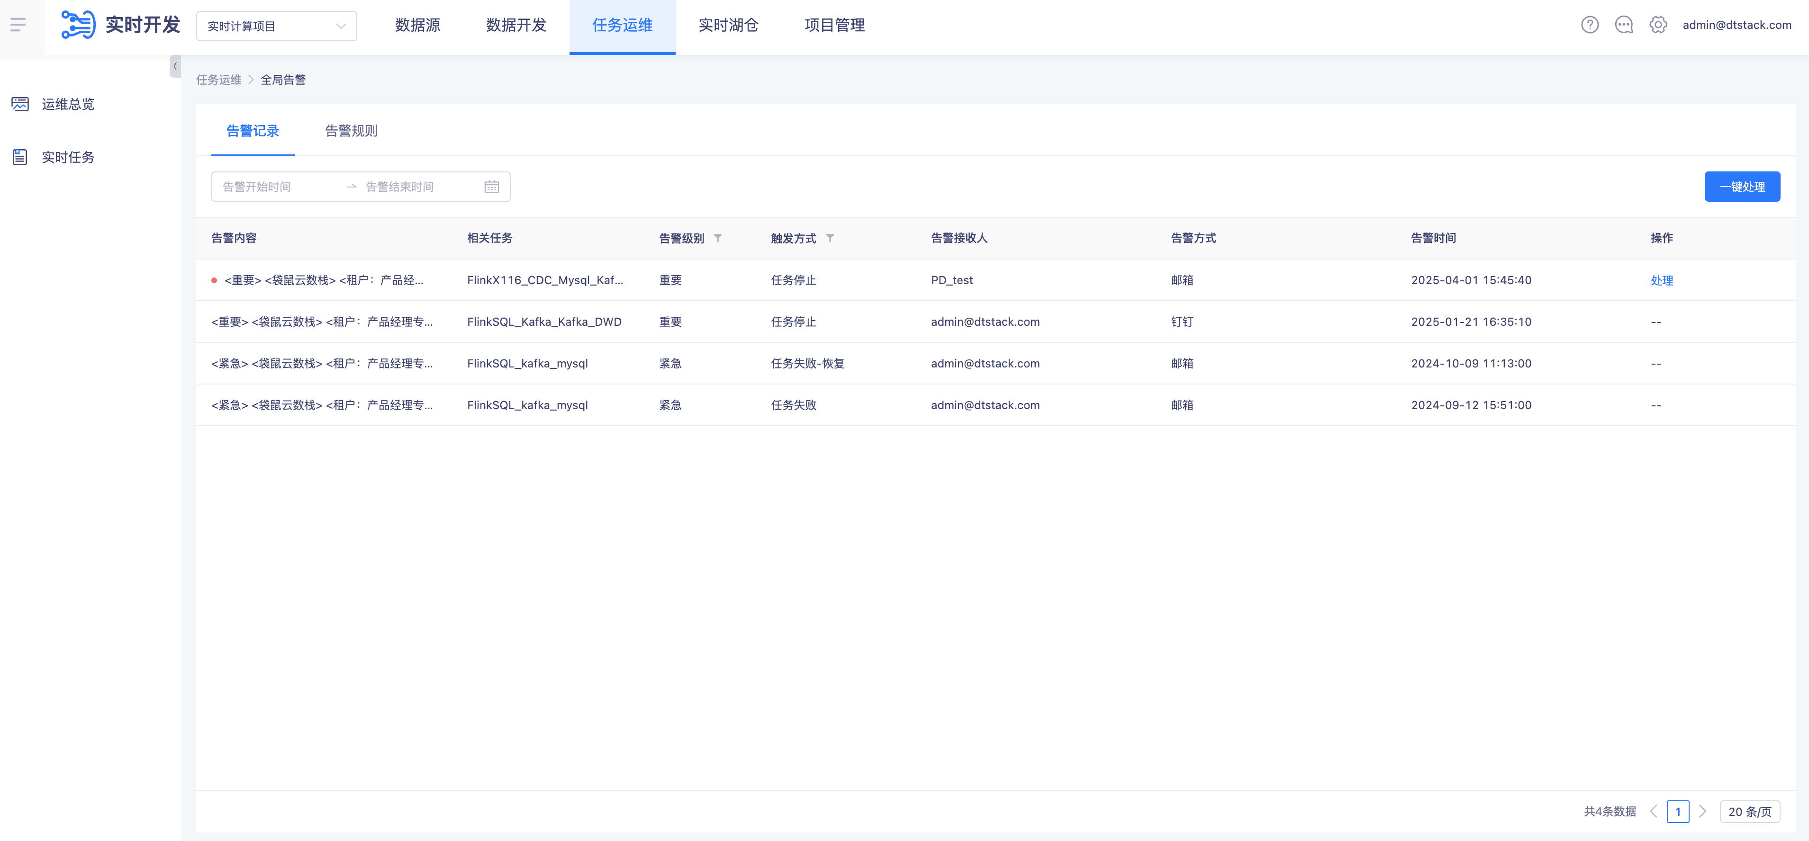
Task: Switch to the 告警规则 tab
Action: 351,131
